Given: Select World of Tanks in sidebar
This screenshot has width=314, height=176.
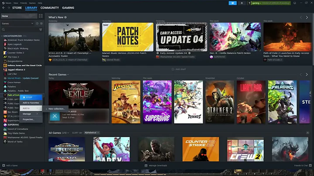Looking at the screenshot, I should point(15,142).
